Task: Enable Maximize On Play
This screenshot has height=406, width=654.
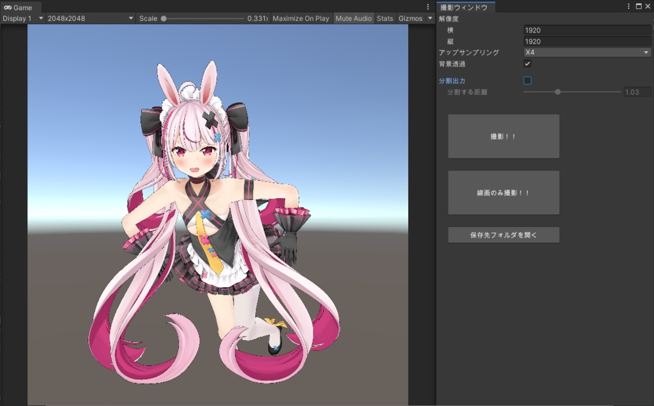Action: point(301,18)
